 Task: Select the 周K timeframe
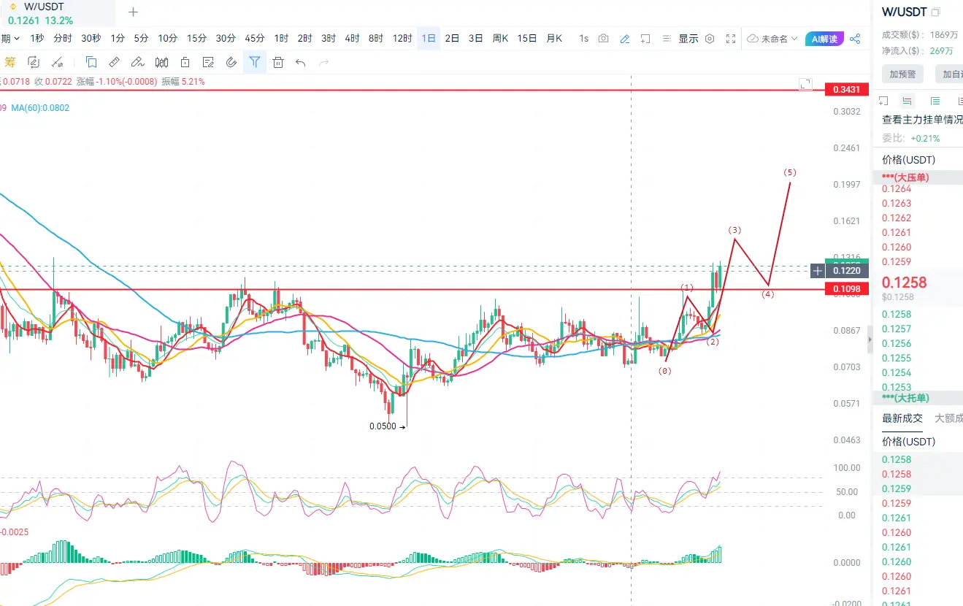500,39
